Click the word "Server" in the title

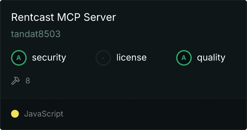100,17
